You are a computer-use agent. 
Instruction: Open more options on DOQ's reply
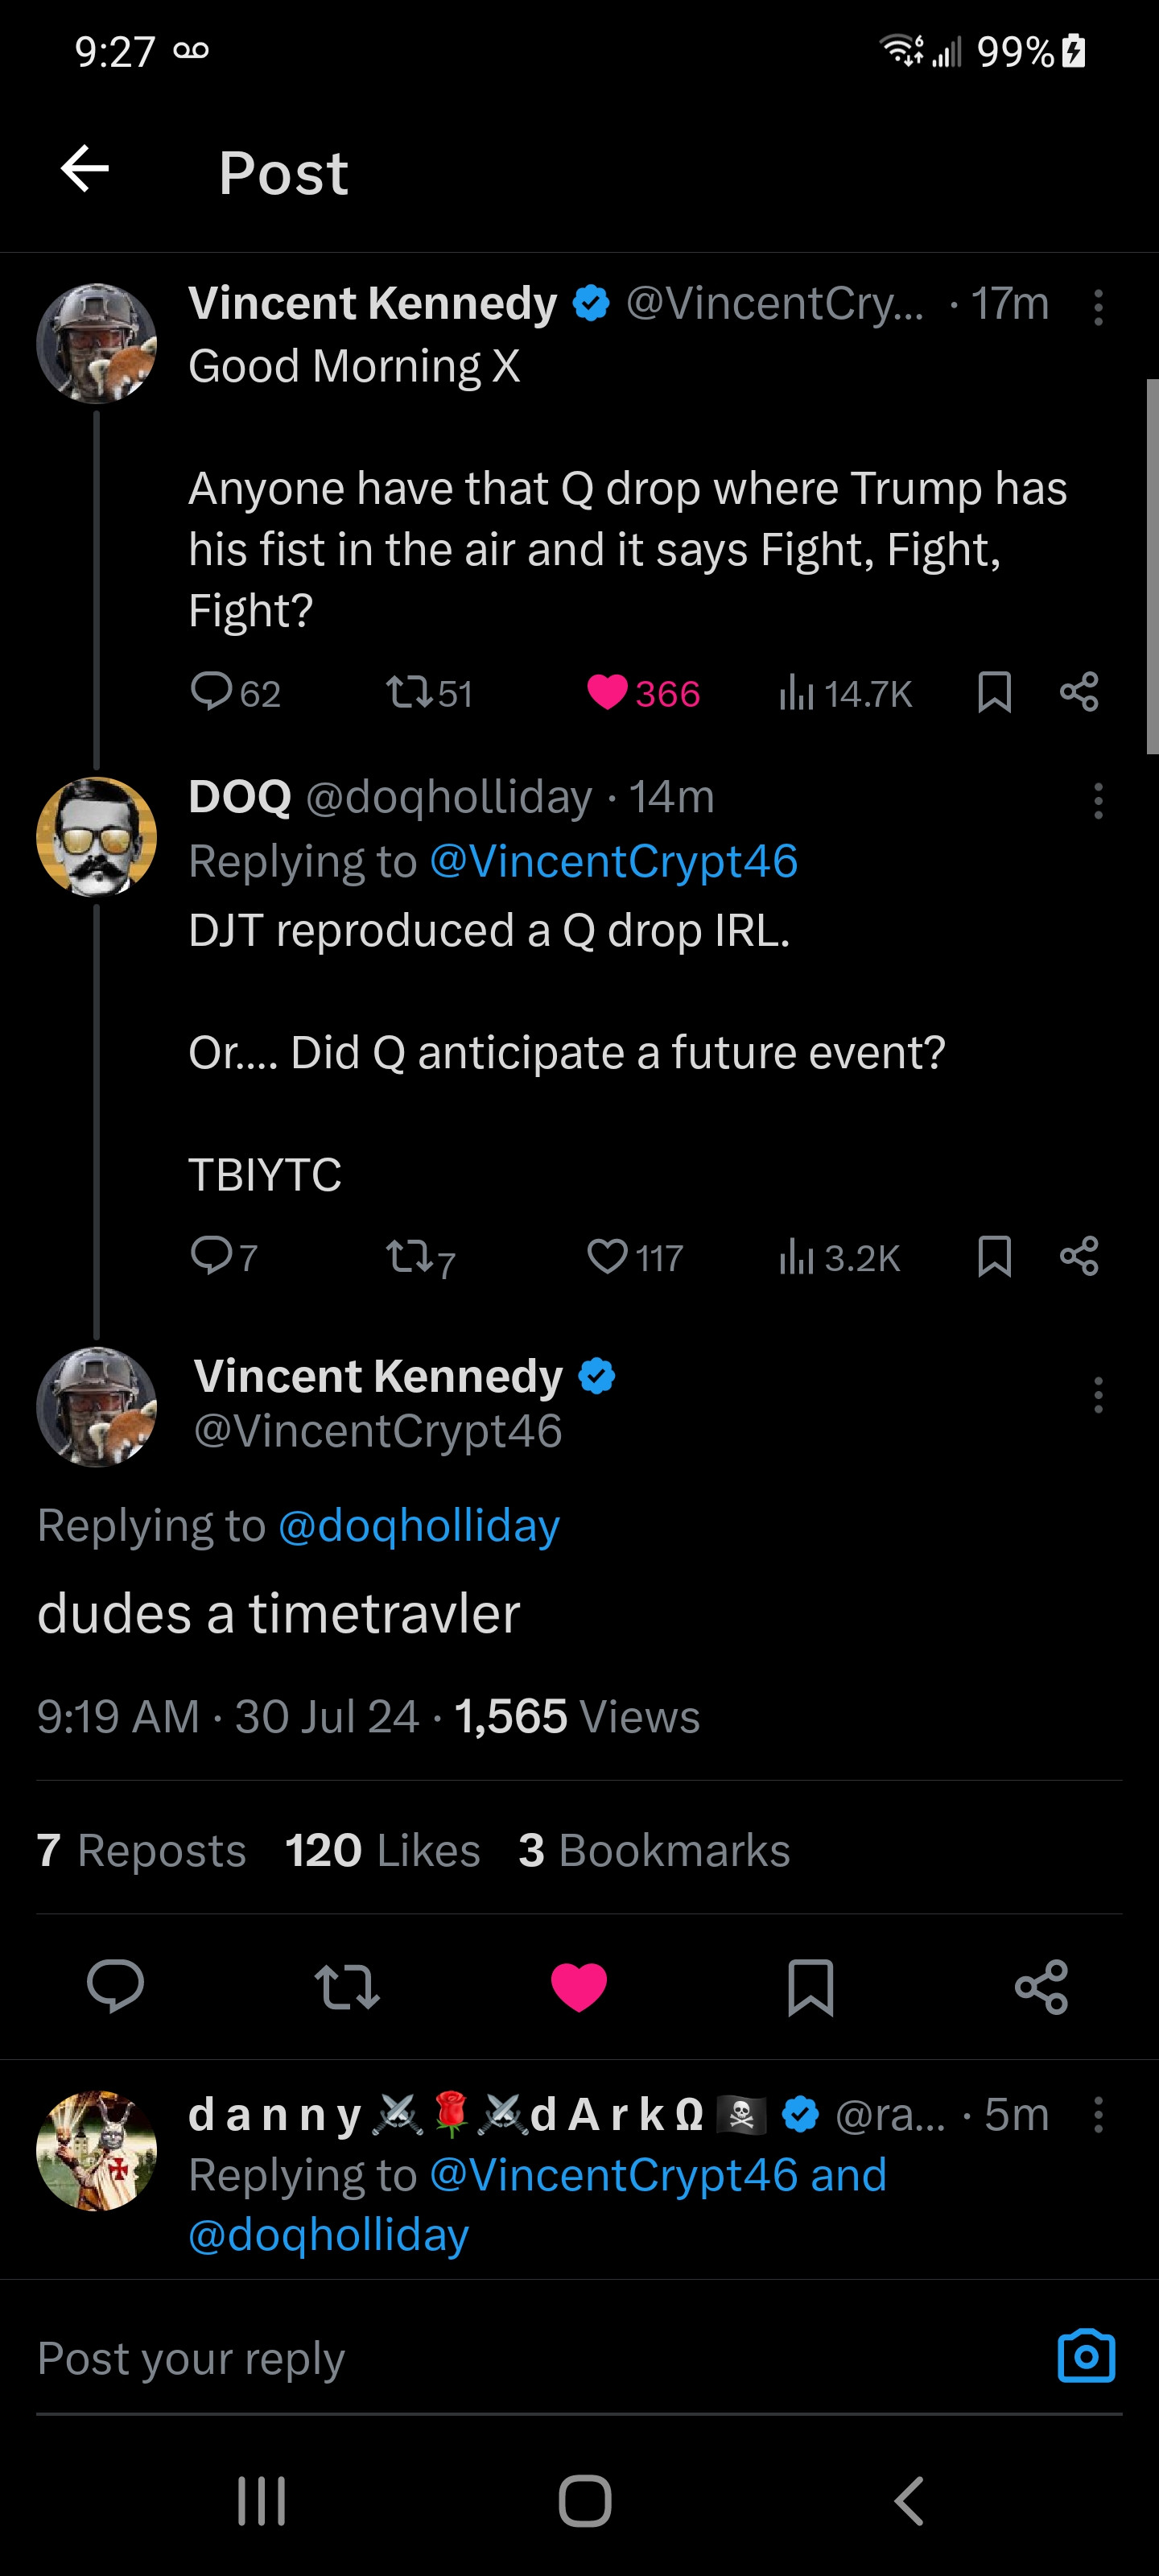tap(1098, 800)
